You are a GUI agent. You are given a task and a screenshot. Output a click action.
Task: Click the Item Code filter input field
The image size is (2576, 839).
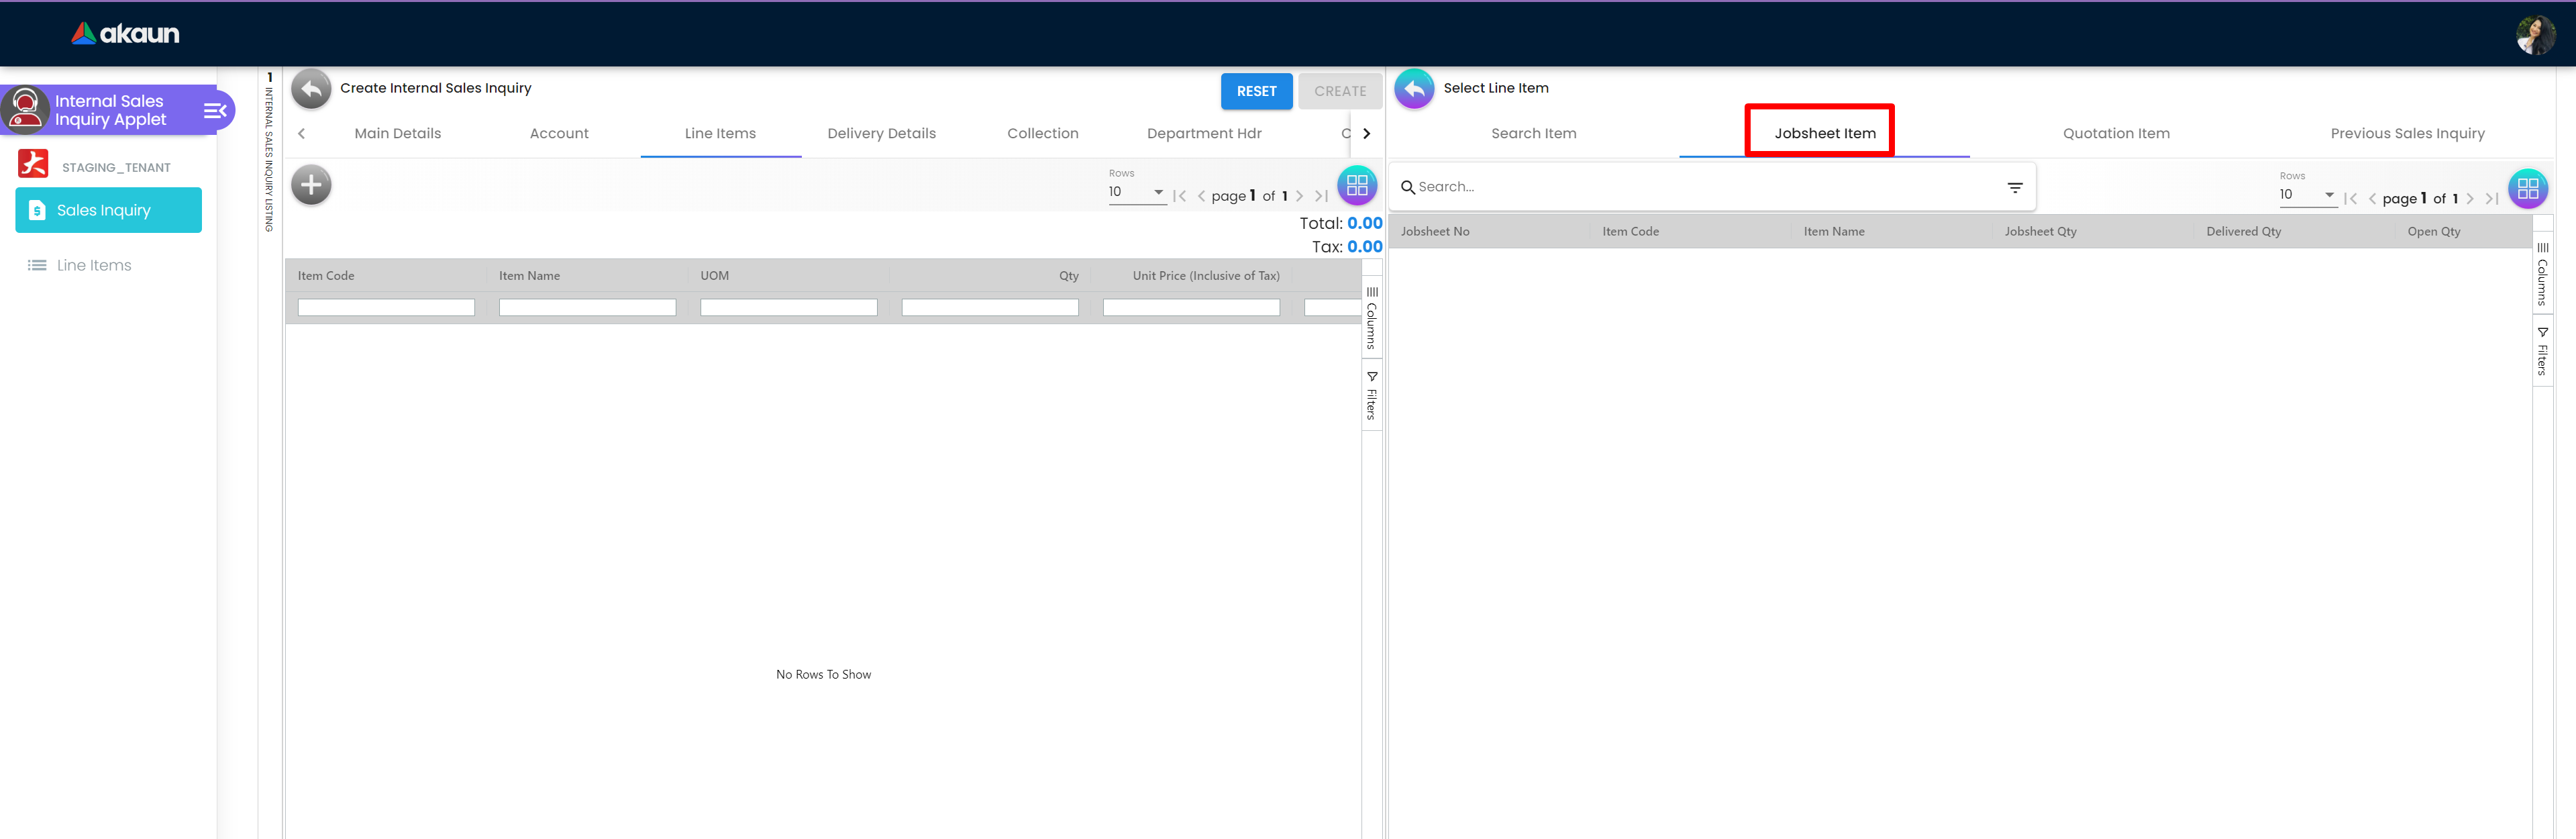pyautogui.click(x=386, y=308)
